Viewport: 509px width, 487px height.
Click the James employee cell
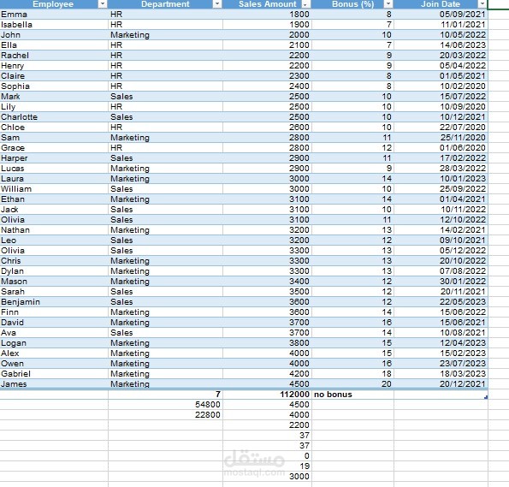click(54, 384)
